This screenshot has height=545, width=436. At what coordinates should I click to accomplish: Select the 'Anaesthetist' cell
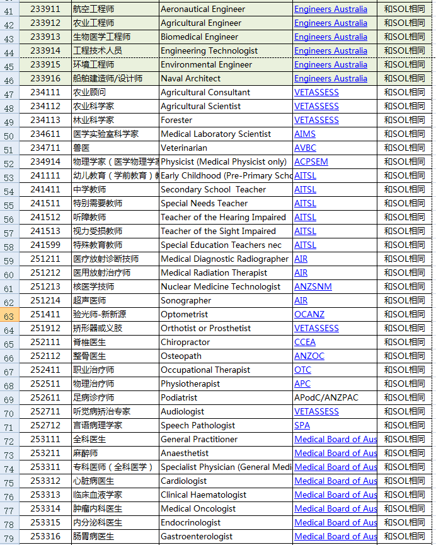[226, 454]
